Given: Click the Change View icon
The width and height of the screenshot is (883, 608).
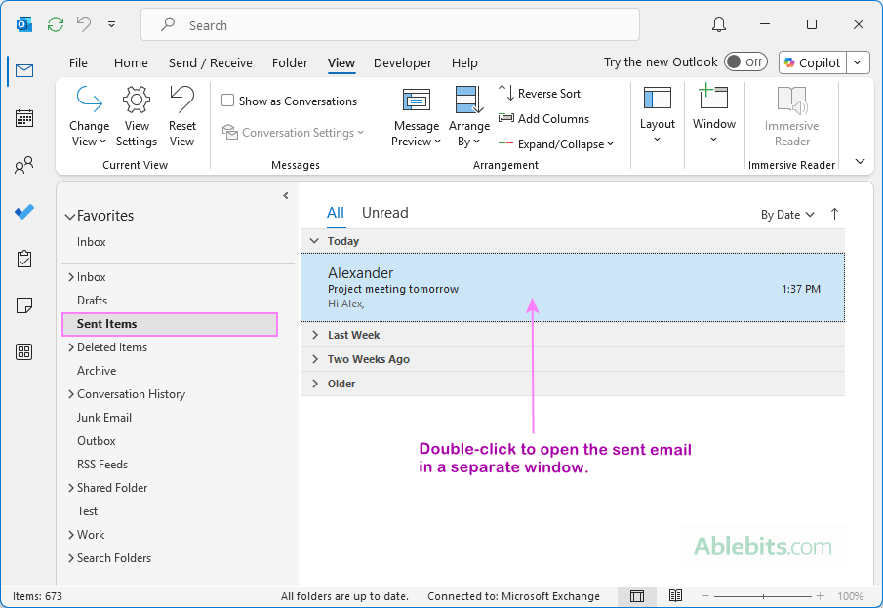Looking at the screenshot, I should pos(89,99).
